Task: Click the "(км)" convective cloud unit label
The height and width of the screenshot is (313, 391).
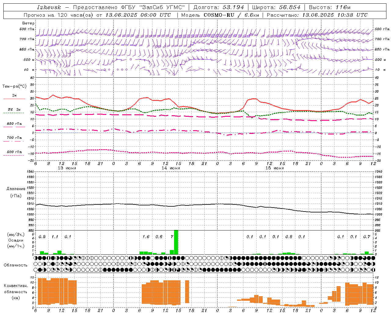Action: pos(16,298)
